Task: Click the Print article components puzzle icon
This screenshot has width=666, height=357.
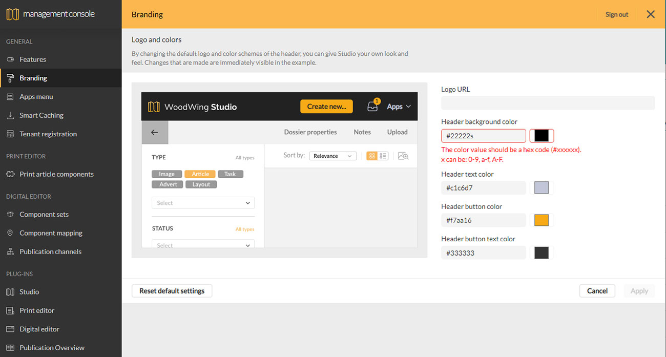Action: coord(10,174)
